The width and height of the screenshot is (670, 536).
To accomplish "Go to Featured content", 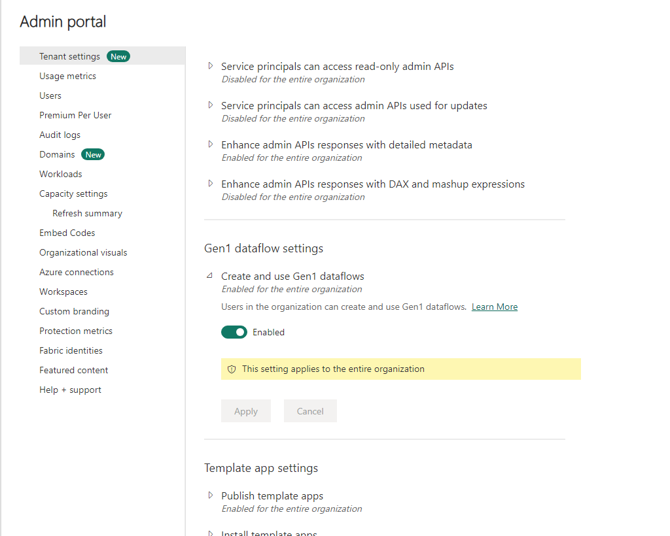I will click(x=73, y=371).
